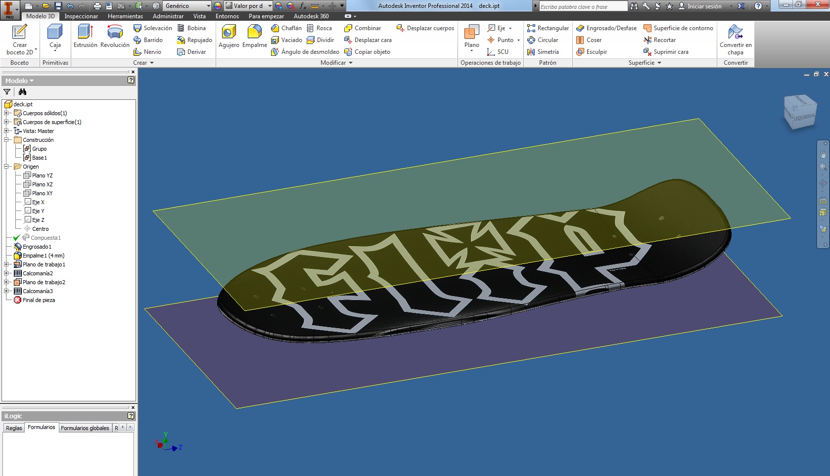Select the Desplazar cara tool
The width and height of the screenshot is (830, 476).
click(x=368, y=40)
